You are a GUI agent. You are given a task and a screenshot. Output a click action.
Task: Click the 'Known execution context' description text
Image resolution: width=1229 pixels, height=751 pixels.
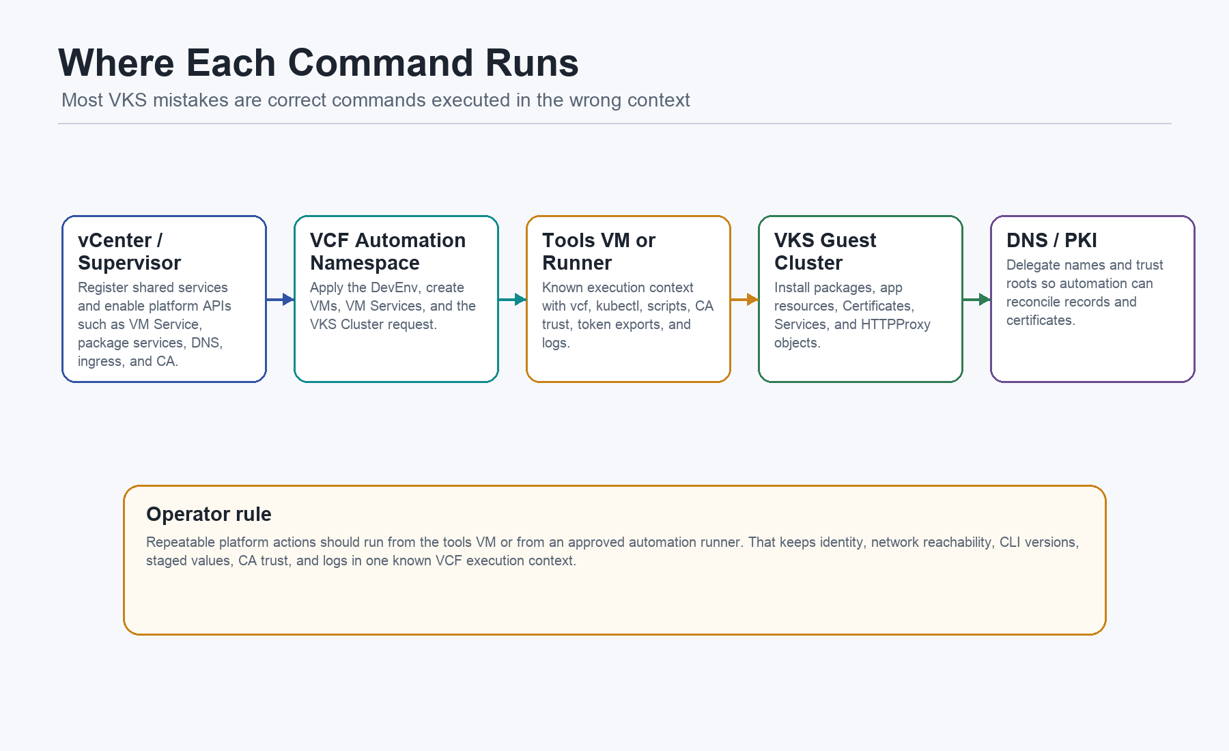pyautogui.click(x=627, y=315)
